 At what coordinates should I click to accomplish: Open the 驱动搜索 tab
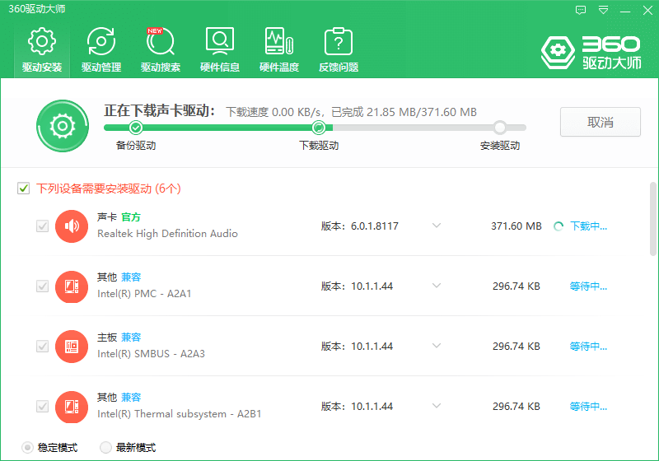(x=161, y=50)
